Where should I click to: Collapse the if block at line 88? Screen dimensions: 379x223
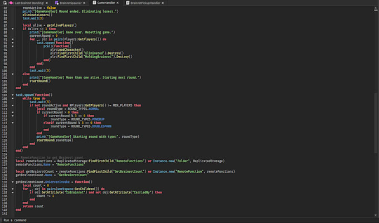[x=13, y=29]
